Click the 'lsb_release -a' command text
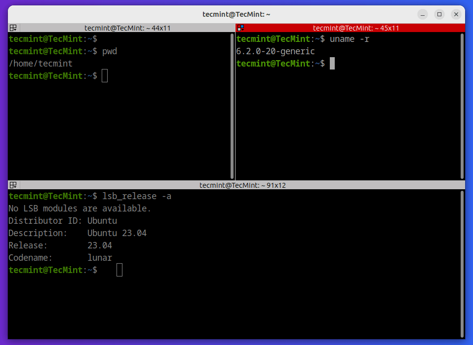Screen dimensions: 473x345 [x=137, y=196]
